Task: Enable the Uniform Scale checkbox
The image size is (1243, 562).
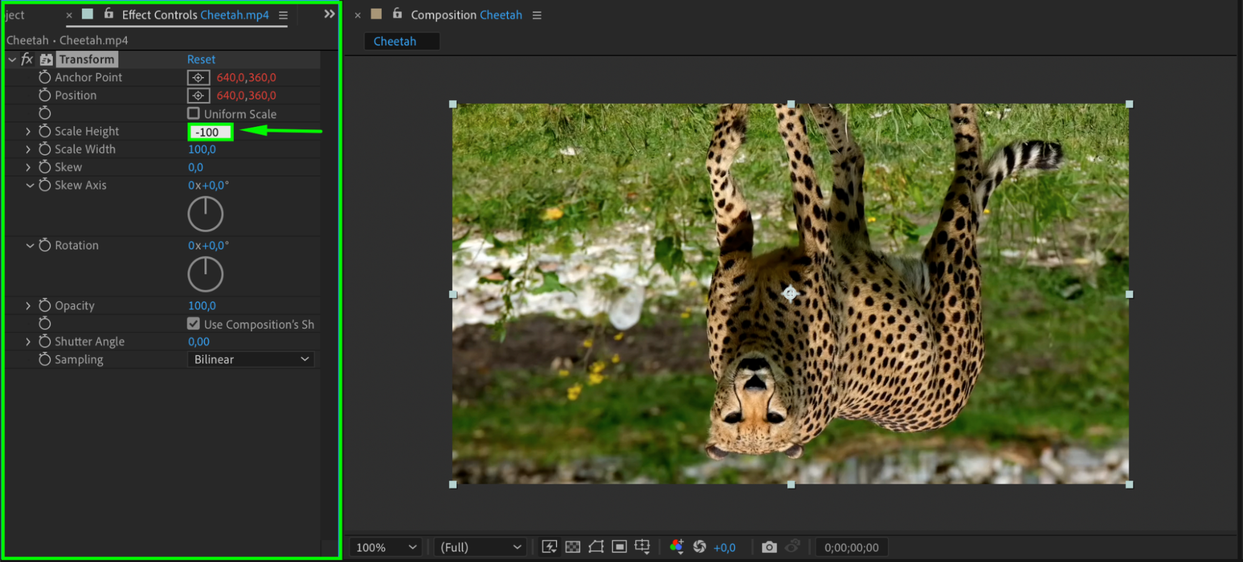Action: point(194,114)
